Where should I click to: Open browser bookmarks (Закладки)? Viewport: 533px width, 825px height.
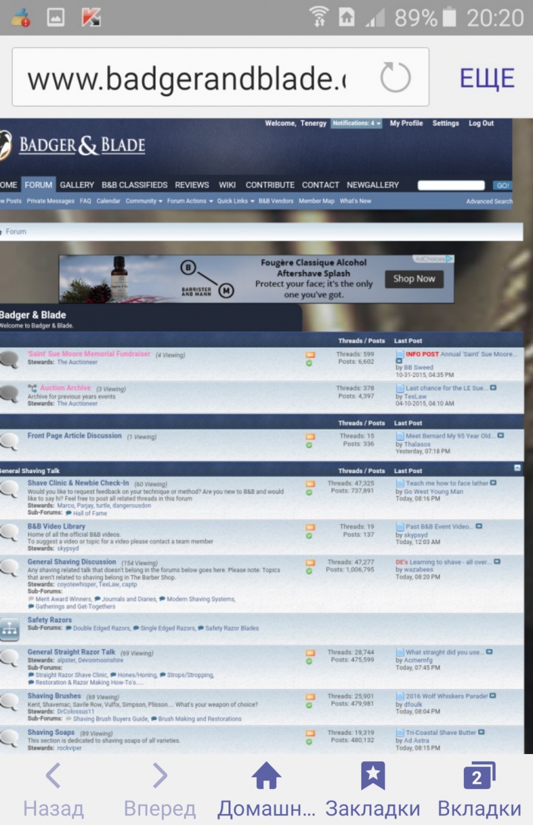372,790
